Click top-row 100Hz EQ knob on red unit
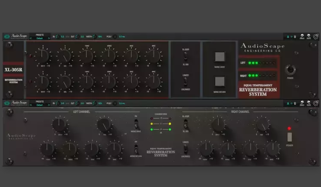 [87, 55]
